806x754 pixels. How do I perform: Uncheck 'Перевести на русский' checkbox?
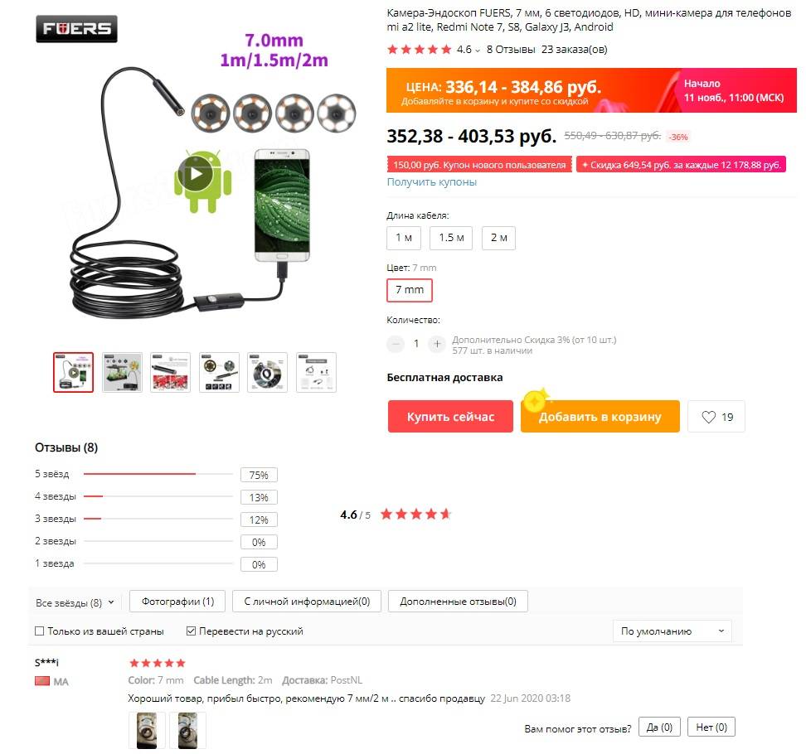[191, 631]
